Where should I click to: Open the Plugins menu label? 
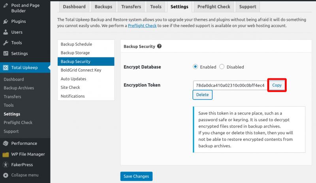(19, 21)
